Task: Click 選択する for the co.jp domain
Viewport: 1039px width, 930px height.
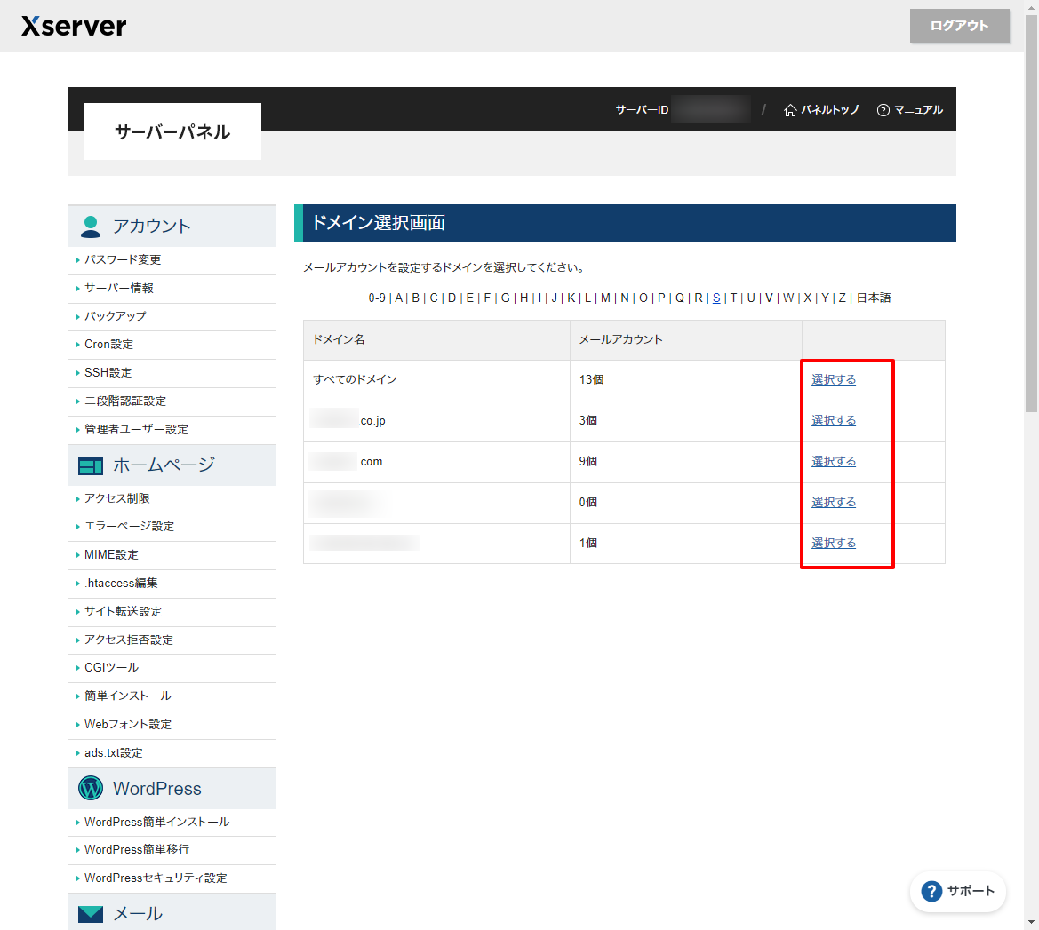Action: [x=834, y=421]
